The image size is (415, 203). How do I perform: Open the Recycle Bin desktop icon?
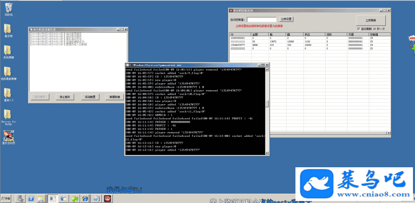coord(9,8)
